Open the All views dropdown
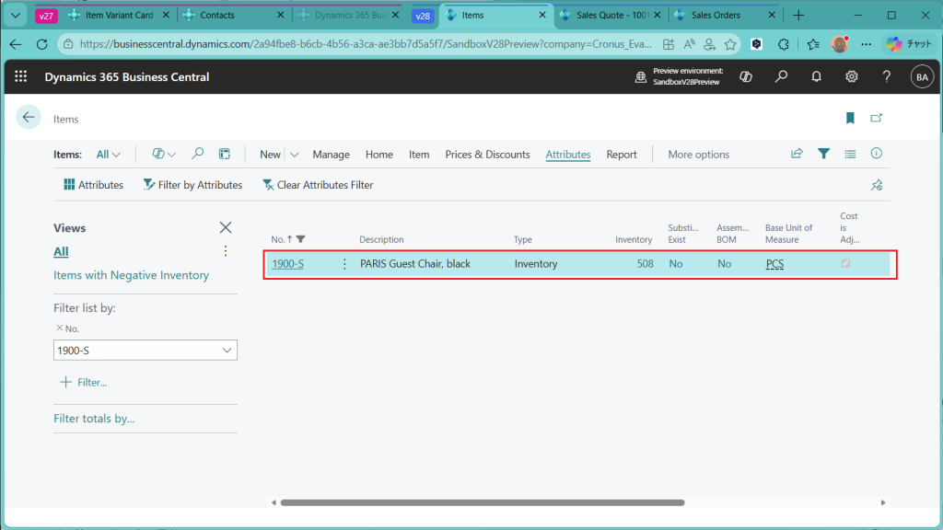 tap(108, 155)
